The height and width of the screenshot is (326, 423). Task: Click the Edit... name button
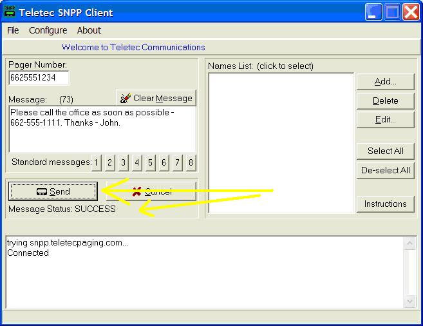[x=385, y=120]
